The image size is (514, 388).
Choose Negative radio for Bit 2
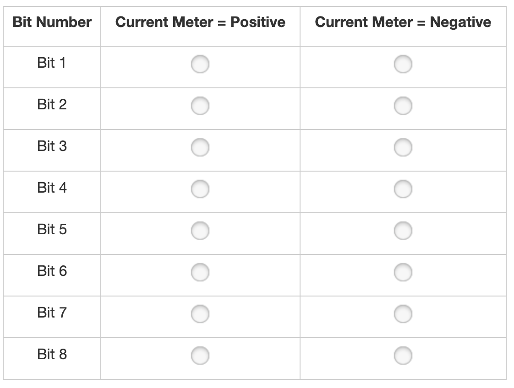tap(403, 106)
